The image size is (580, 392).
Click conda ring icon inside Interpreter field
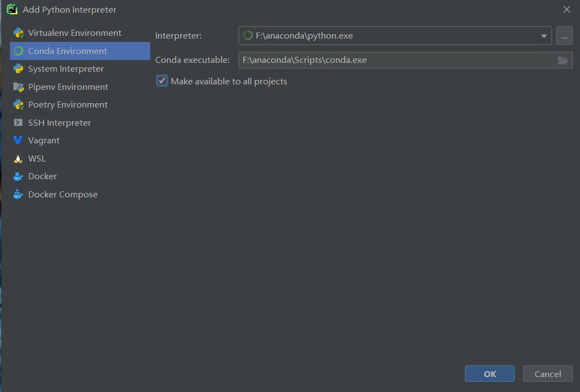click(247, 35)
